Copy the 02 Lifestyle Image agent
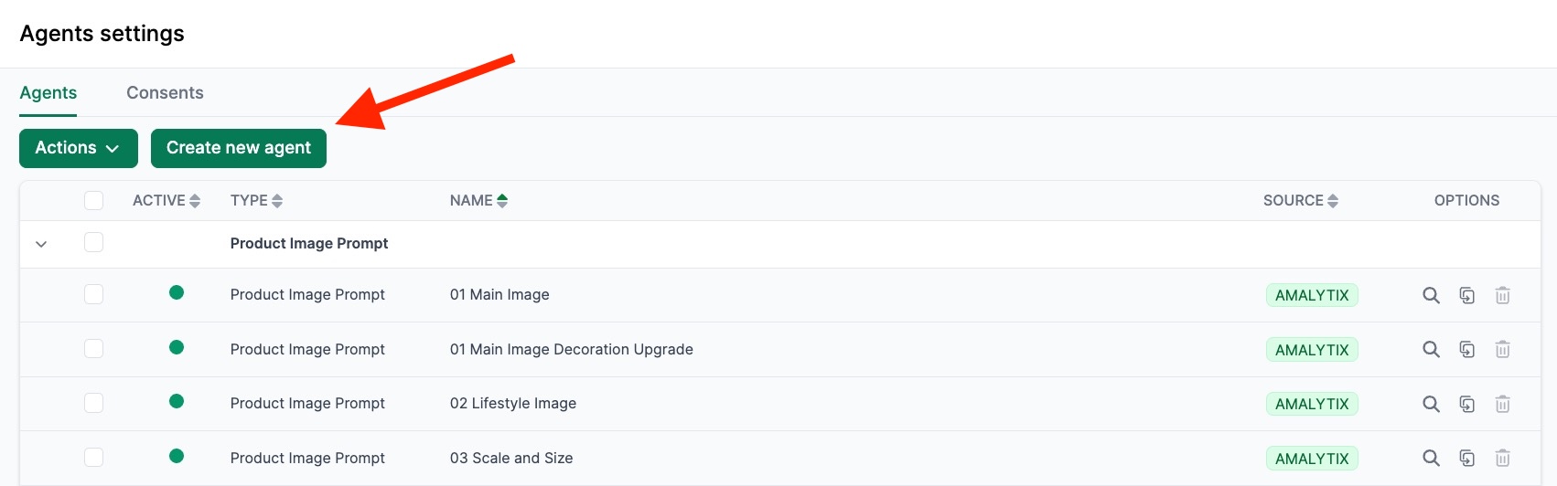Viewport: 1557px width, 486px height. click(1466, 404)
